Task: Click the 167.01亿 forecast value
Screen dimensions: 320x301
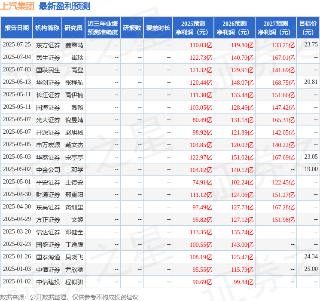Action: 283,58
